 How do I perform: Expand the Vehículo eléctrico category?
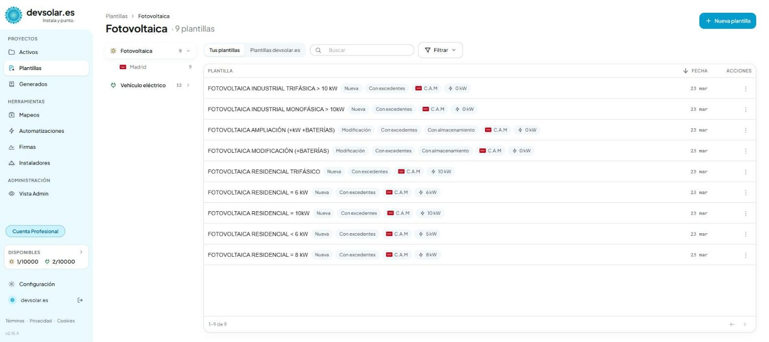tap(188, 85)
